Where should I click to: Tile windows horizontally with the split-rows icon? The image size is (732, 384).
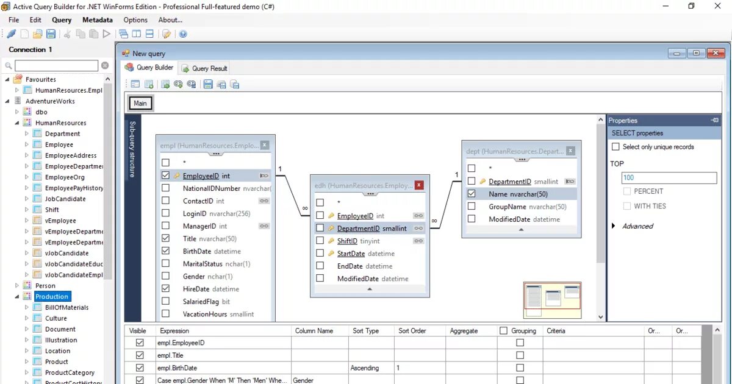point(149,34)
